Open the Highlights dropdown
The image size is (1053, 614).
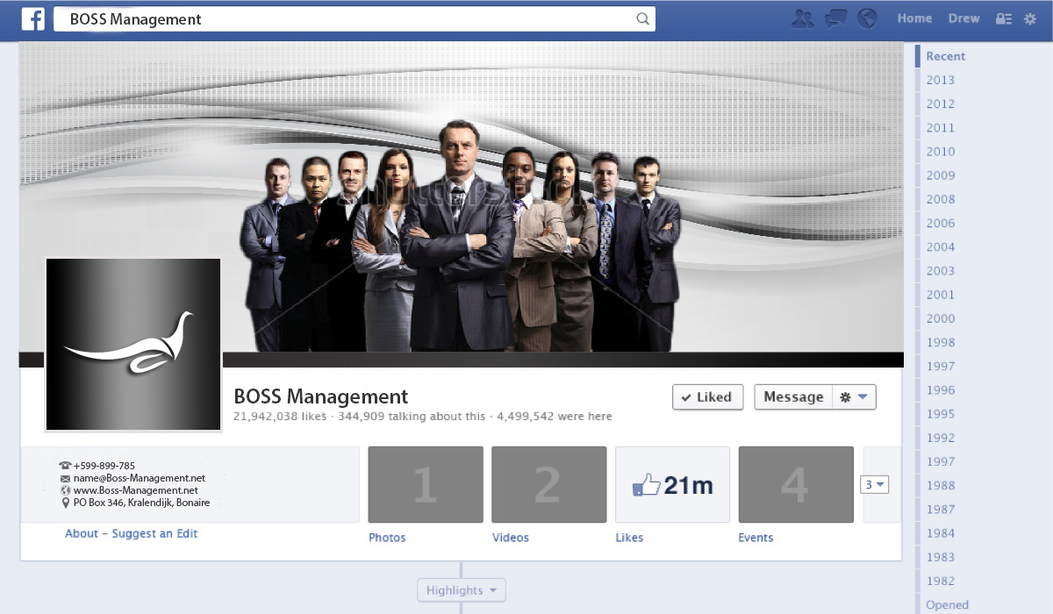click(462, 590)
